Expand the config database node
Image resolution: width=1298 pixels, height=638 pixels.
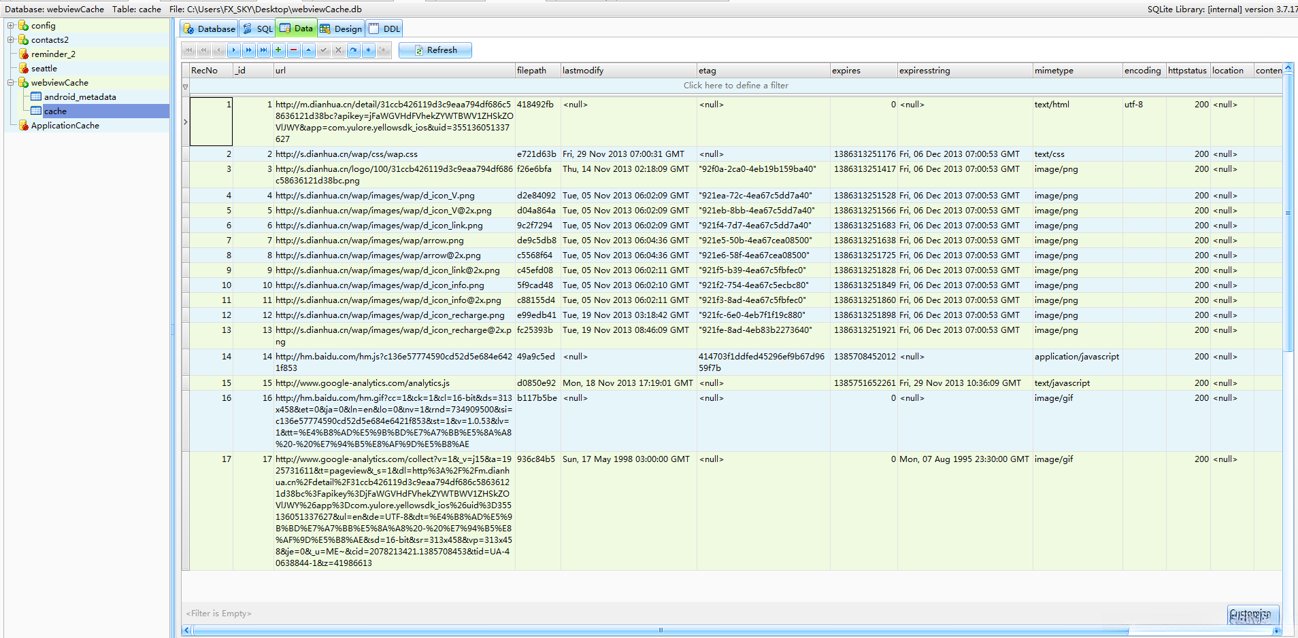click(11, 26)
